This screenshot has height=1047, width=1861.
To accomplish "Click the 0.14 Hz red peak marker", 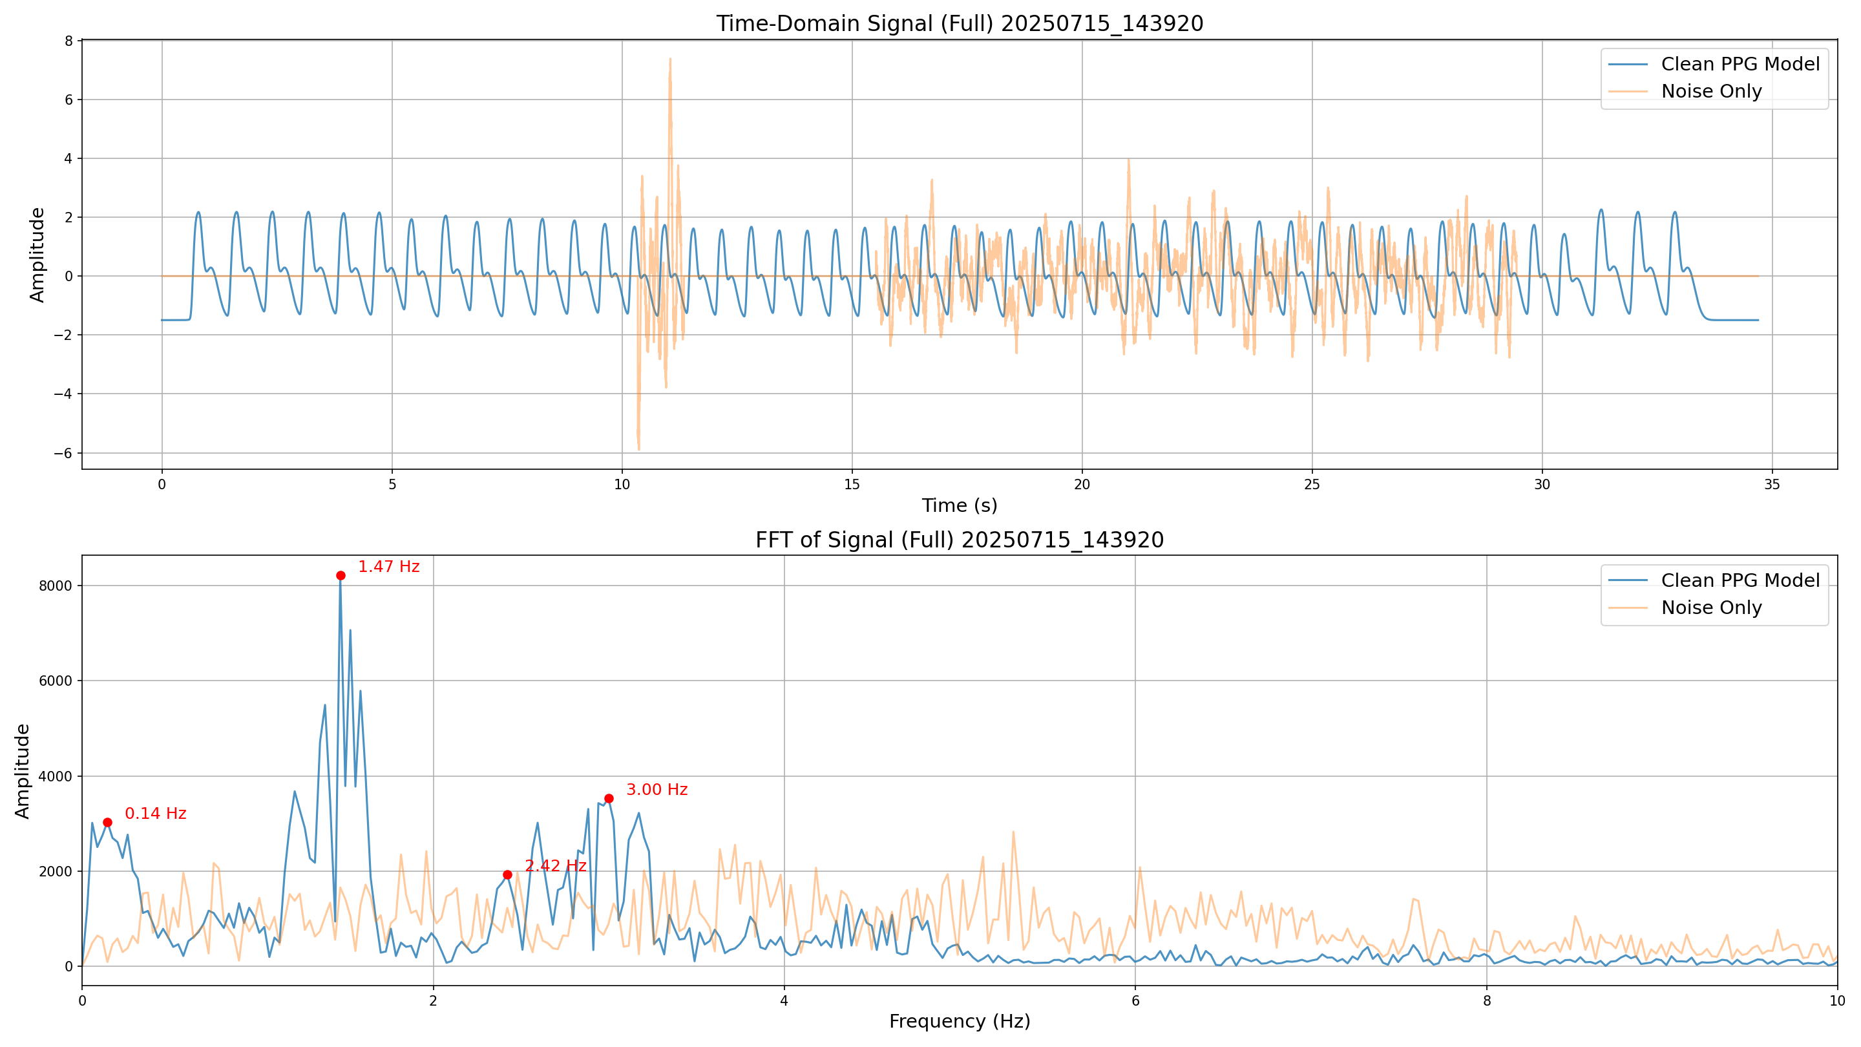I will pyautogui.click(x=107, y=822).
